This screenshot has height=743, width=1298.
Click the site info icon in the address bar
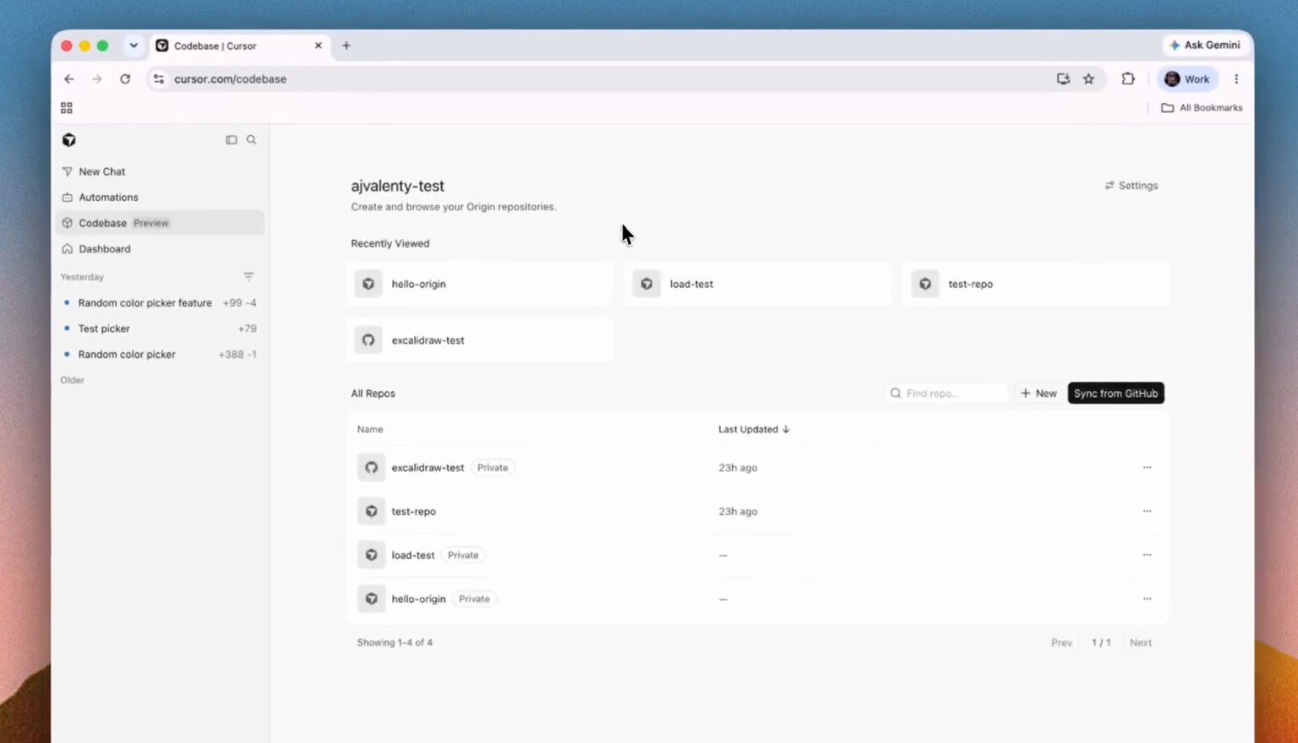coord(159,79)
